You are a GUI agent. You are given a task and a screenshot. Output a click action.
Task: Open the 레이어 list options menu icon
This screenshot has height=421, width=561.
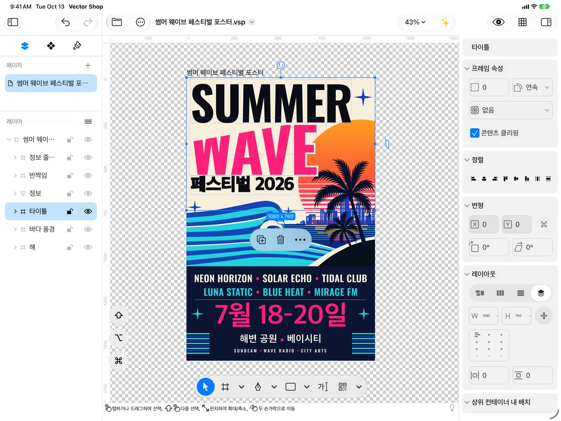tap(88, 121)
